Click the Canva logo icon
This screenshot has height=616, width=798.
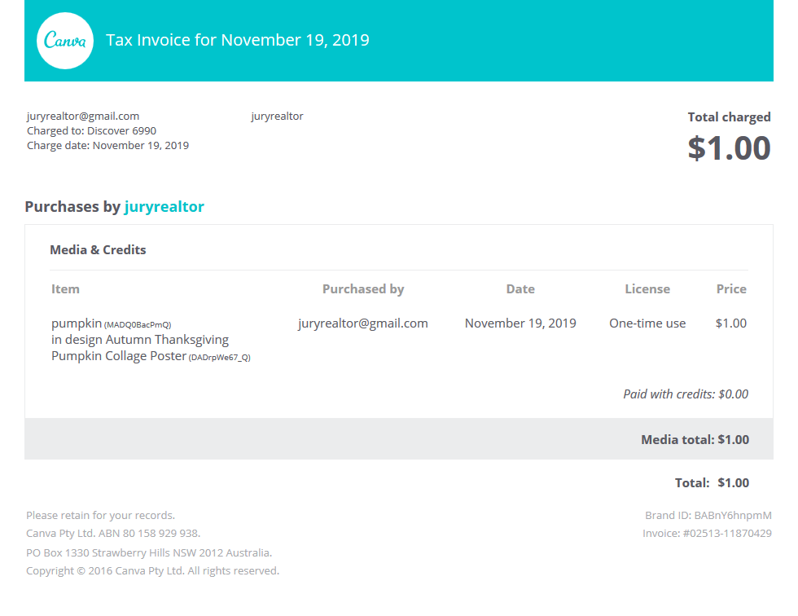tap(65, 41)
